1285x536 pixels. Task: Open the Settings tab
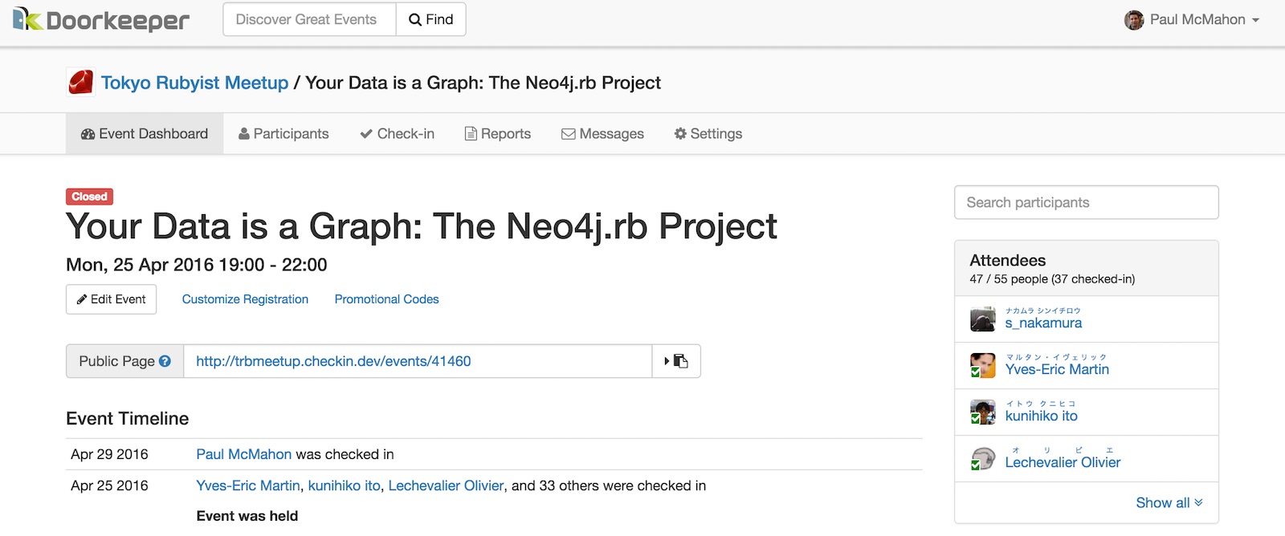coord(708,134)
